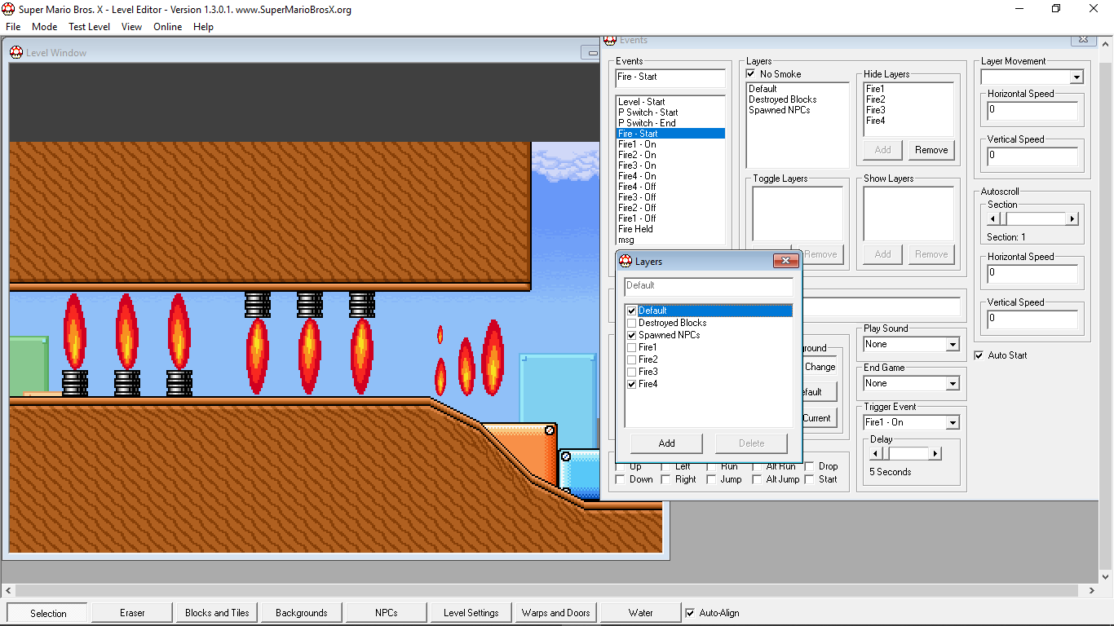
Task: Open the Test Level menu
Action: pyautogui.click(x=89, y=27)
